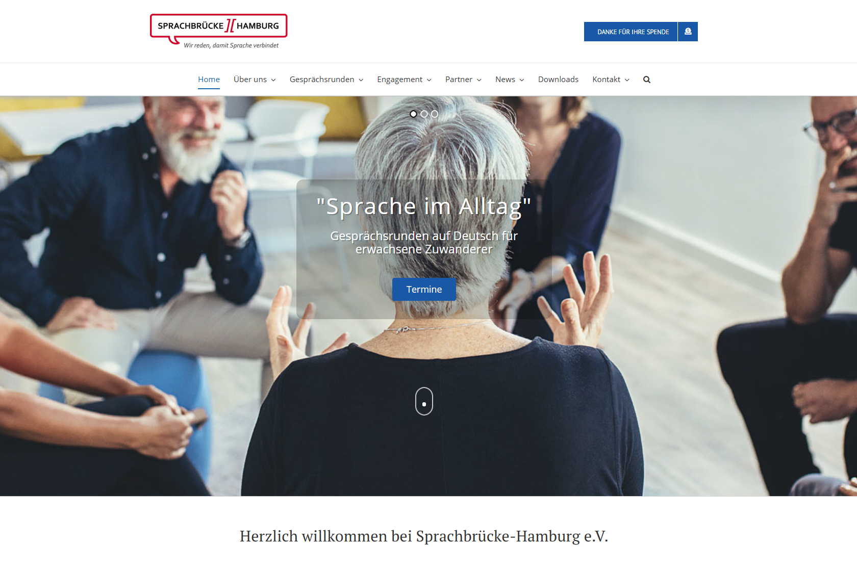
Task: Expand the Engagement dropdown menu
Action: click(405, 80)
